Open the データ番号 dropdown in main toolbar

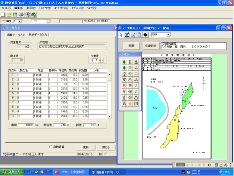(x=20, y=21)
